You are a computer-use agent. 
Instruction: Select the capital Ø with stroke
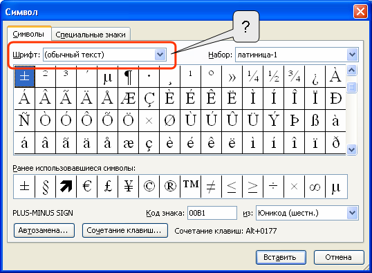(170, 120)
